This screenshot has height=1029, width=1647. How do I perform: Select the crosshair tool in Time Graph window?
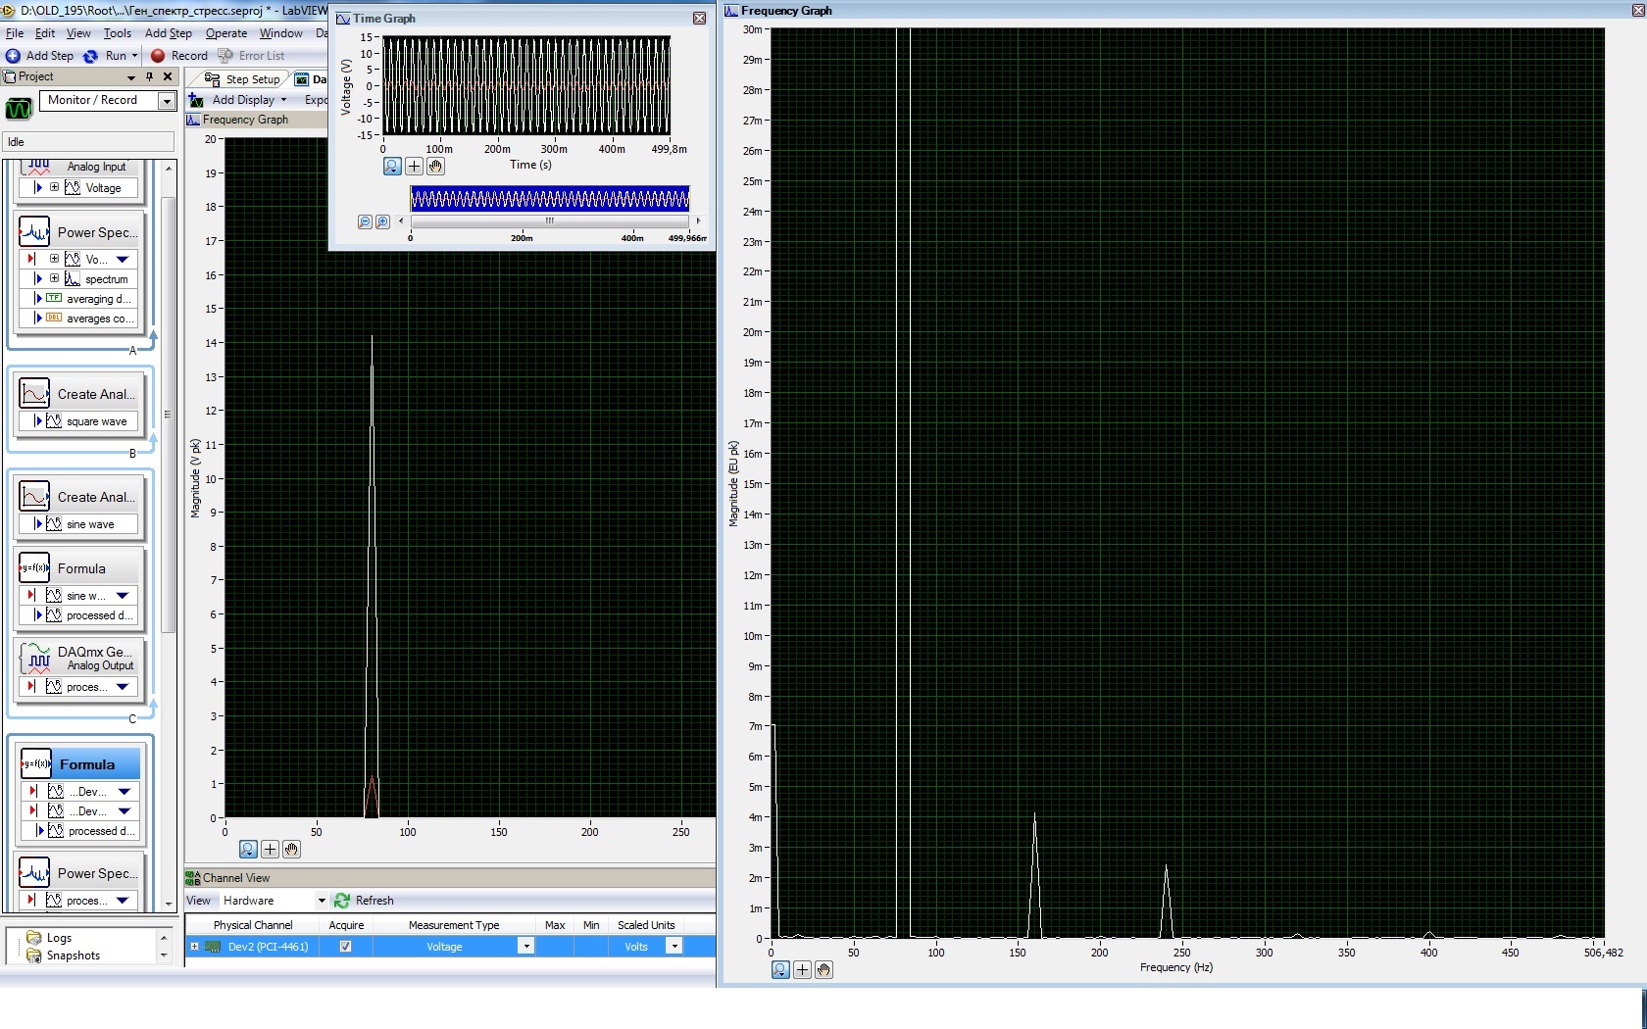pyautogui.click(x=414, y=167)
